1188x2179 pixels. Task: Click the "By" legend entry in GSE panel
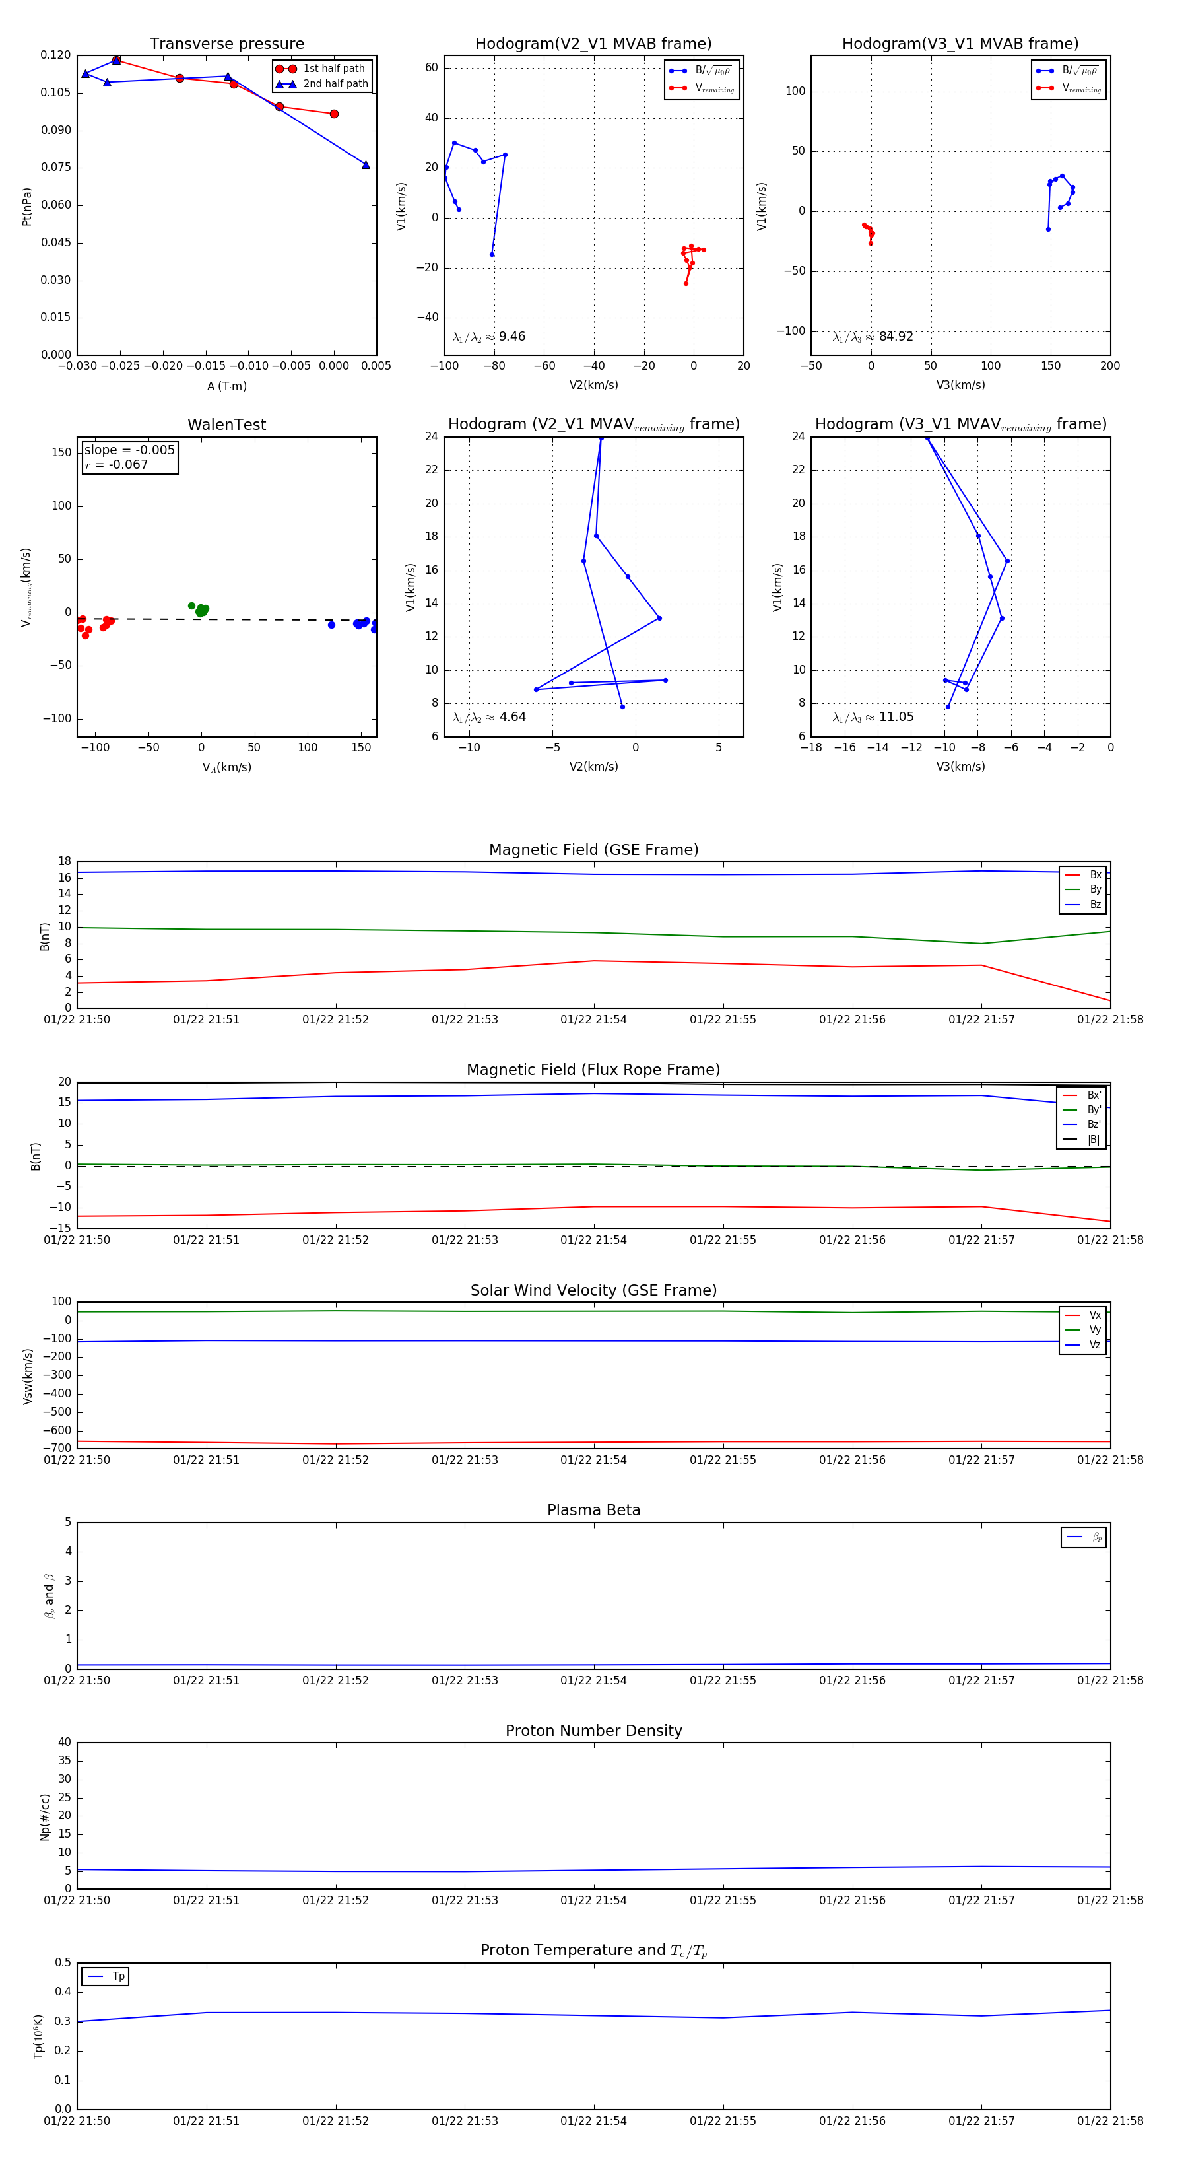tap(1083, 889)
